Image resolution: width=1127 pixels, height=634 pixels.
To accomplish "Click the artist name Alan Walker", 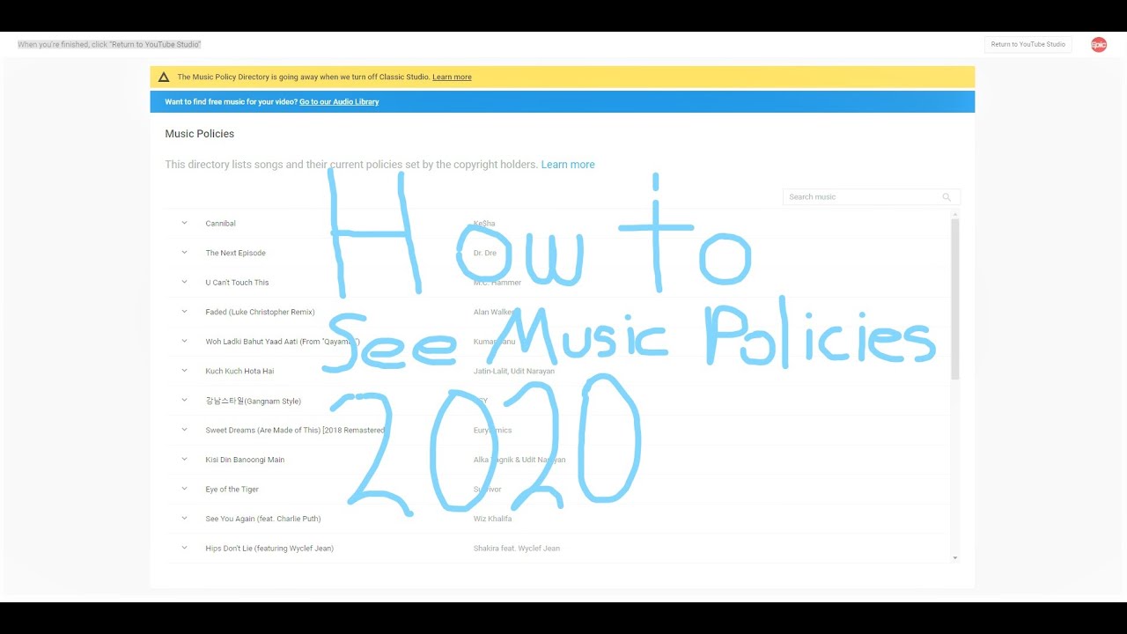I will (x=496, y=312).
